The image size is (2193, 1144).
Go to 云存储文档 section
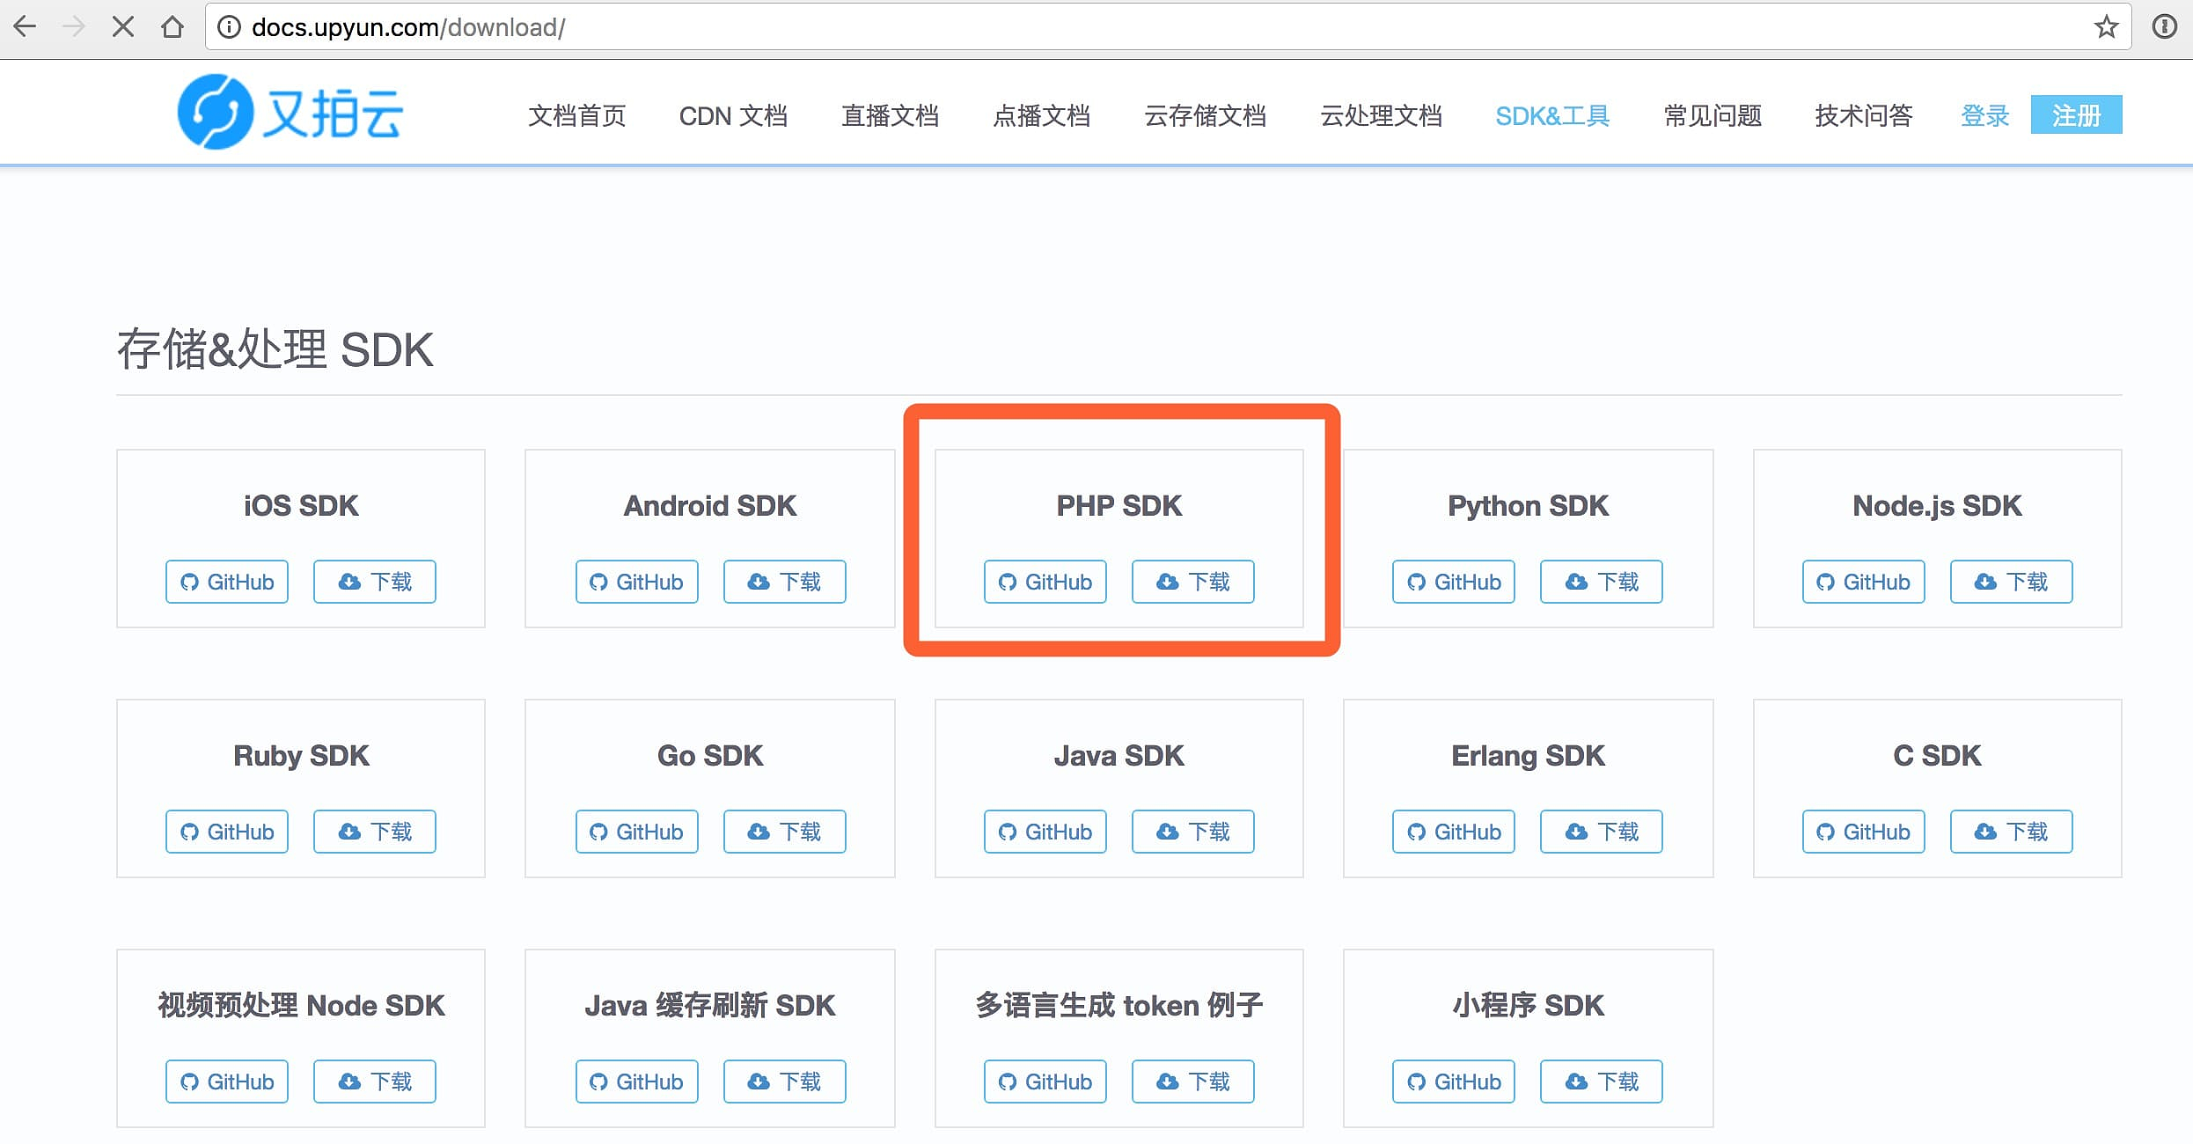pos(1205,116)
